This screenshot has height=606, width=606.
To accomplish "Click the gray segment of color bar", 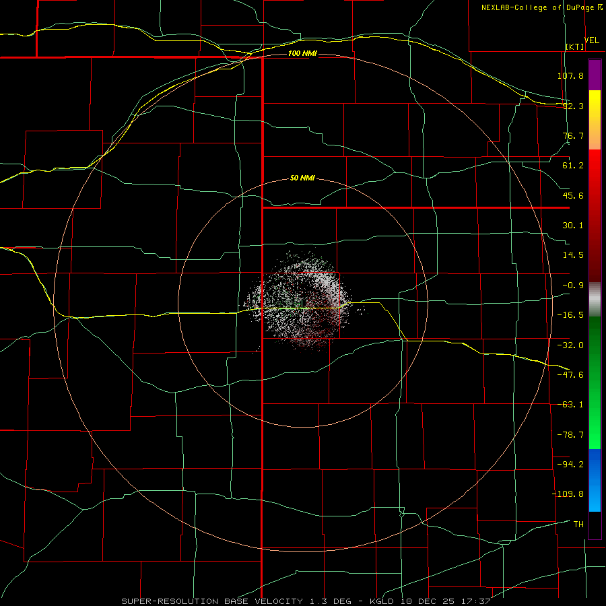I will (x=595, y=300).
